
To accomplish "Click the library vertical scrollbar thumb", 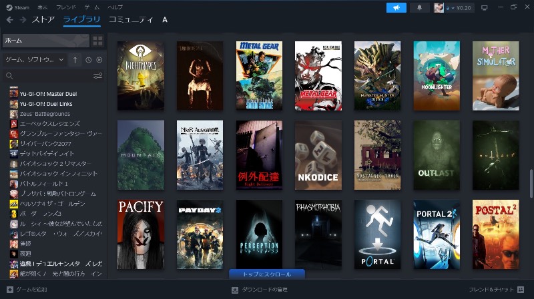I will 531,184.
